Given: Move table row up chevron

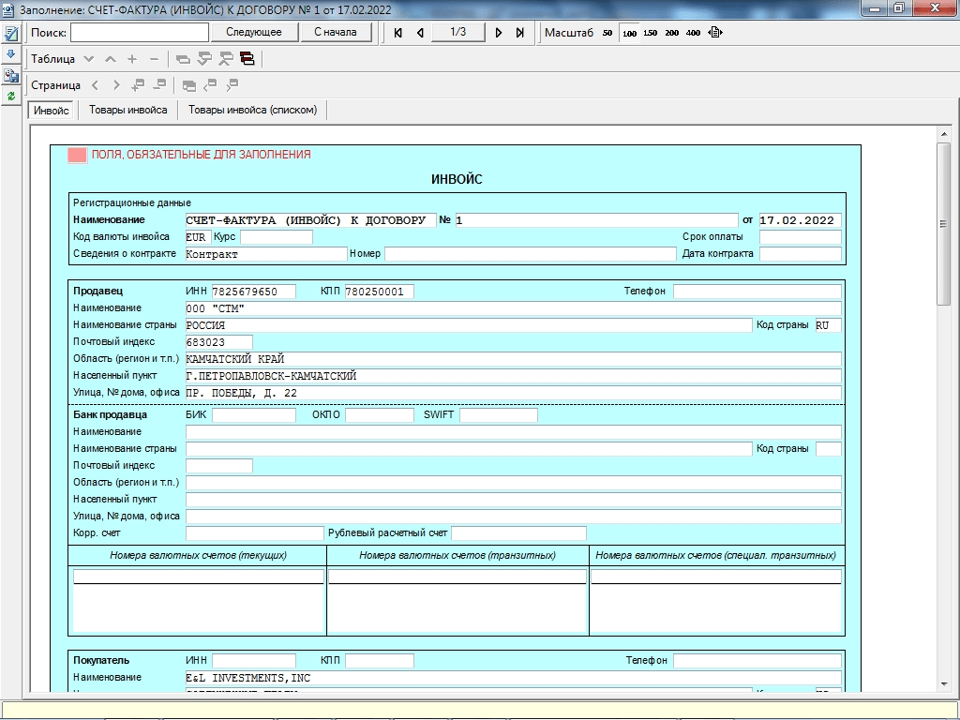Looking at the screenshot, I should pyautogui.click(x=111, y=59).
